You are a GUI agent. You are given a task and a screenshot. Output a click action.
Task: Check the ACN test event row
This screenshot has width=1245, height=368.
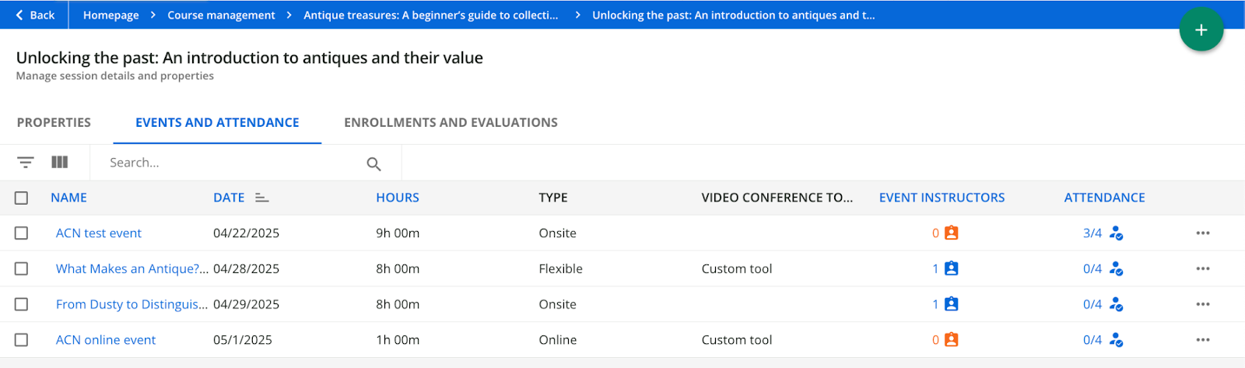click(x=21, y=233)
